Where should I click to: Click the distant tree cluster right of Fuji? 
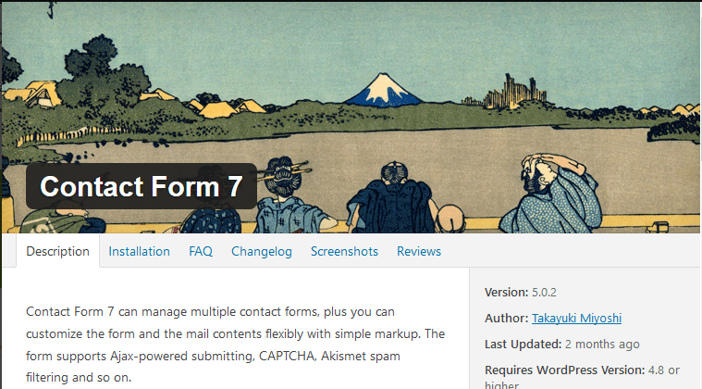click(x=515, y=93)
